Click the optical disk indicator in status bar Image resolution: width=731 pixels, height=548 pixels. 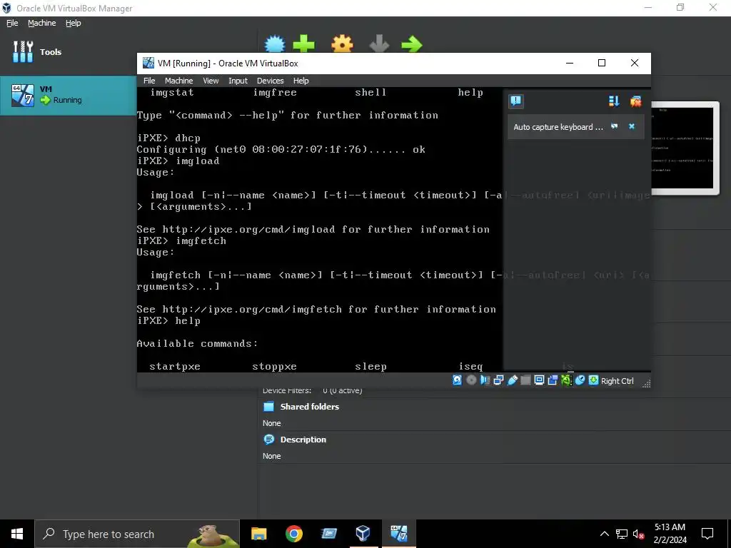(471, 380)
